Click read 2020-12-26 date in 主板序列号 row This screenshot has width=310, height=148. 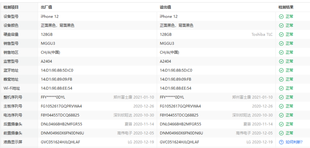[262, 106]
